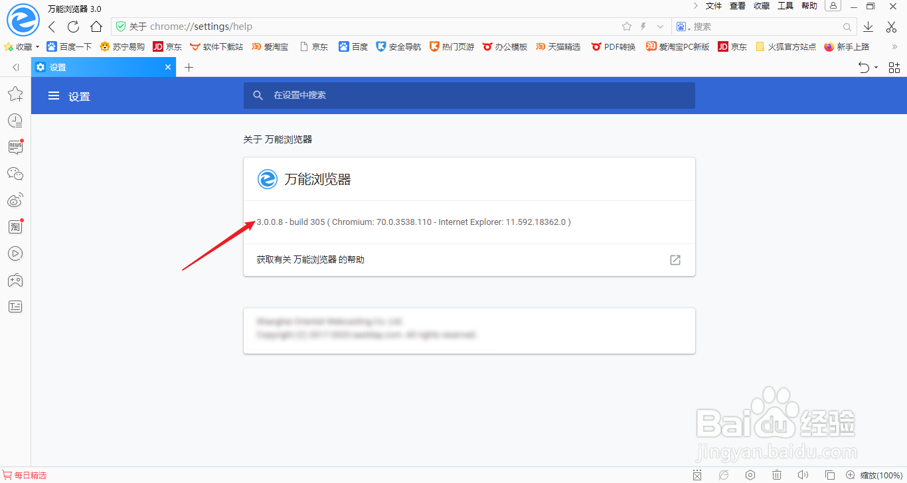The height and width of the screenshot is (483, 907).
Task: Click the hexagon settings icon in status bar
Action: pyautogui.click(x=750, y=475)
